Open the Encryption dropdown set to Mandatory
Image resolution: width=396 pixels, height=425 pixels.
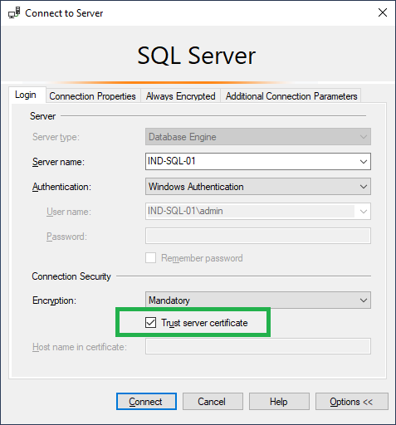click(x=258, y=300)
